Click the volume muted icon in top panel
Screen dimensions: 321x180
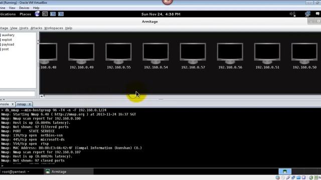(292, 14)
